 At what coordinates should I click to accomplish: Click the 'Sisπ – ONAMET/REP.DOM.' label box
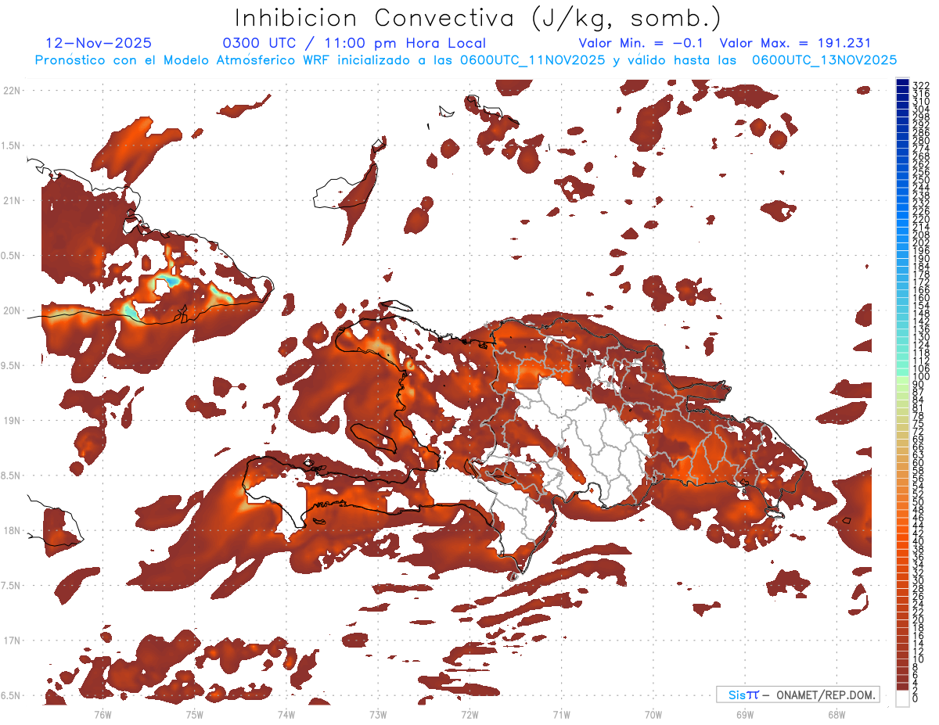(x=797, y=694)
